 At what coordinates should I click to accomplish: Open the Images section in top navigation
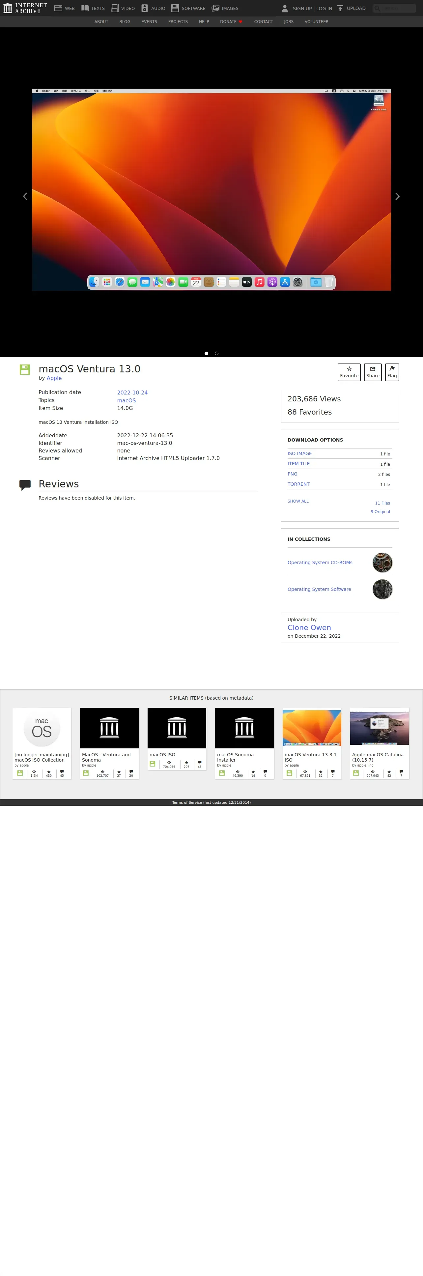(225, 9)
